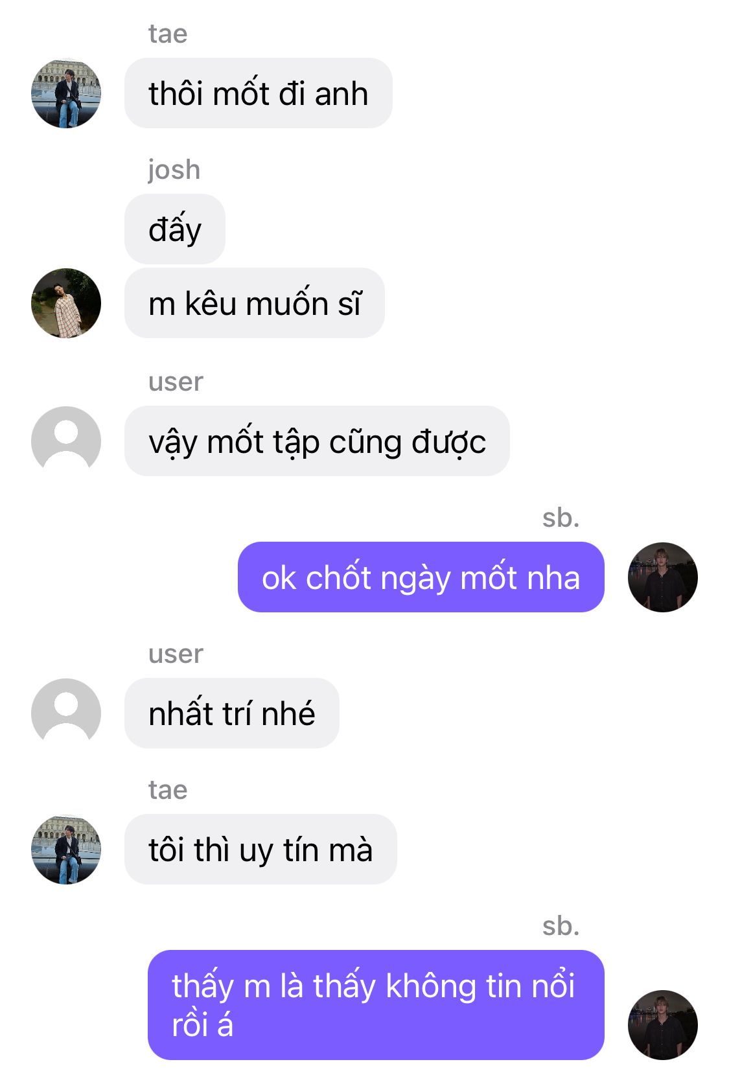Click the sender name 'josh'
Viewport: 729px width, 1086px height.
coord(174,170)
